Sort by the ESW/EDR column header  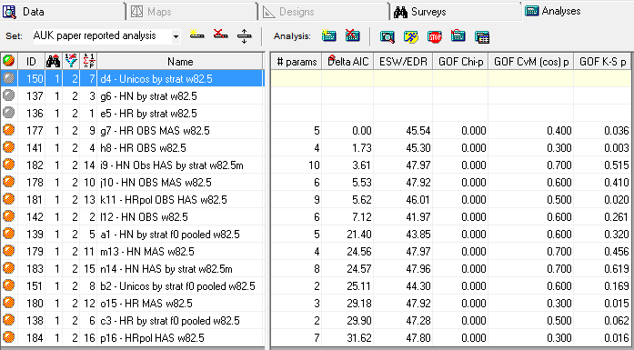point(403,62)
